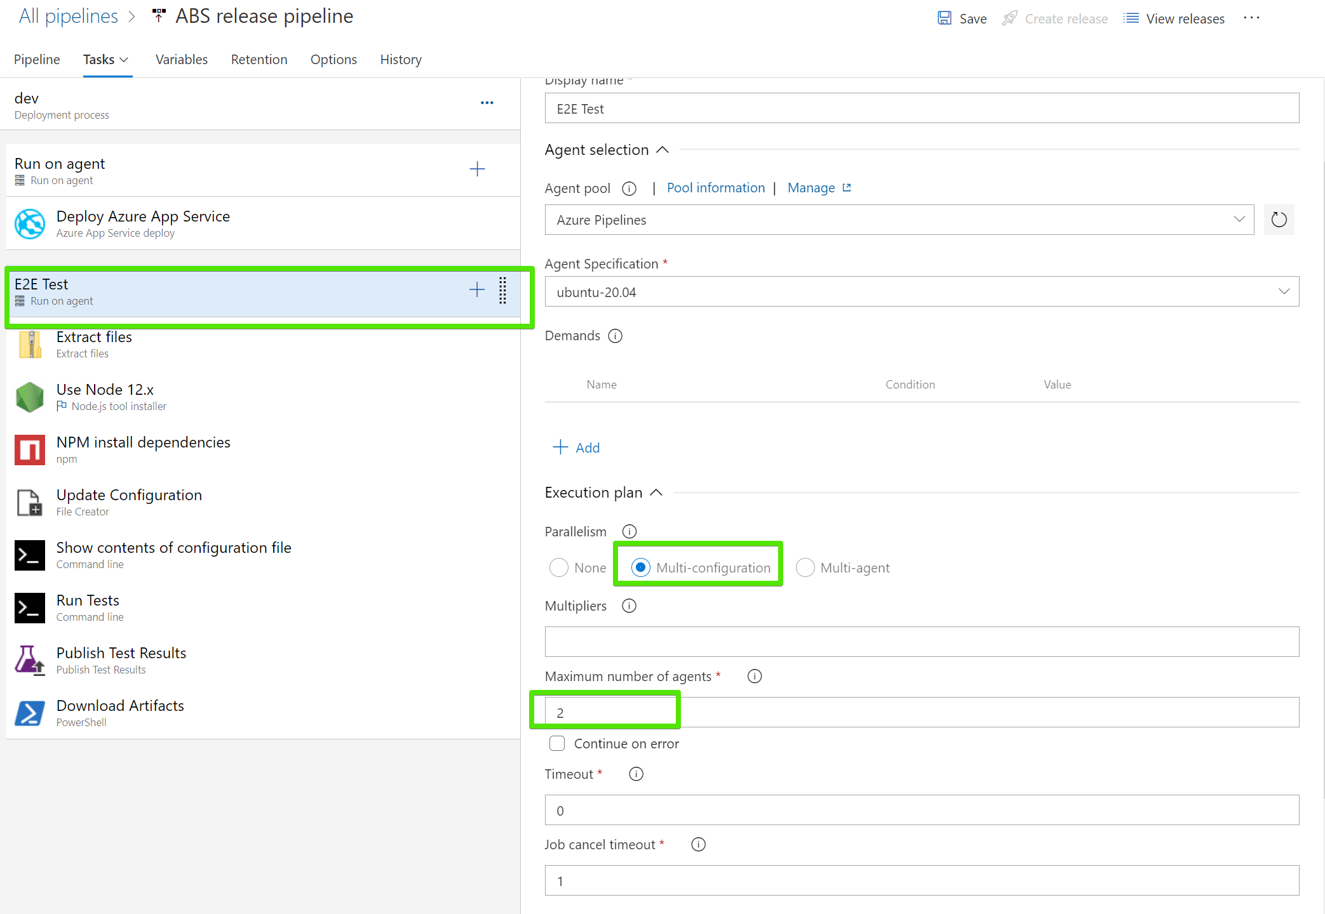Show the Parallelism info tooltip
The height and width of the screenshot is (914, 1325).
pos(629,532)
